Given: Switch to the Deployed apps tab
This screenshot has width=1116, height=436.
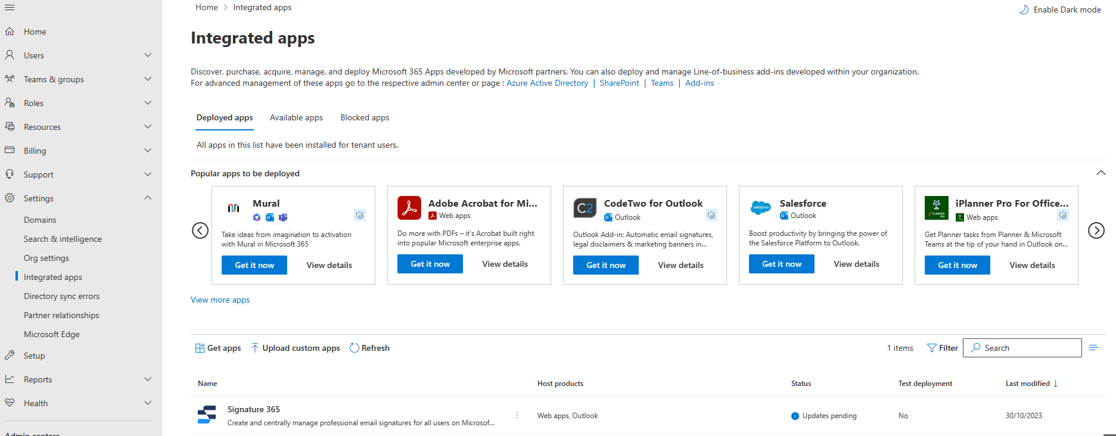Looking at the screenshot, I should 225,118.
